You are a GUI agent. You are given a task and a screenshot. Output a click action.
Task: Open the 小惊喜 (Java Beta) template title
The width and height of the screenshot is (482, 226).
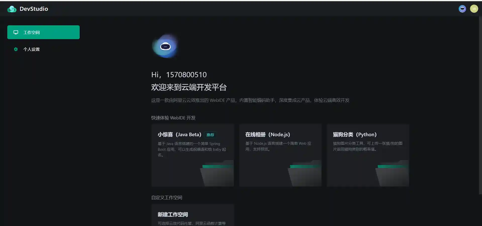179,135
